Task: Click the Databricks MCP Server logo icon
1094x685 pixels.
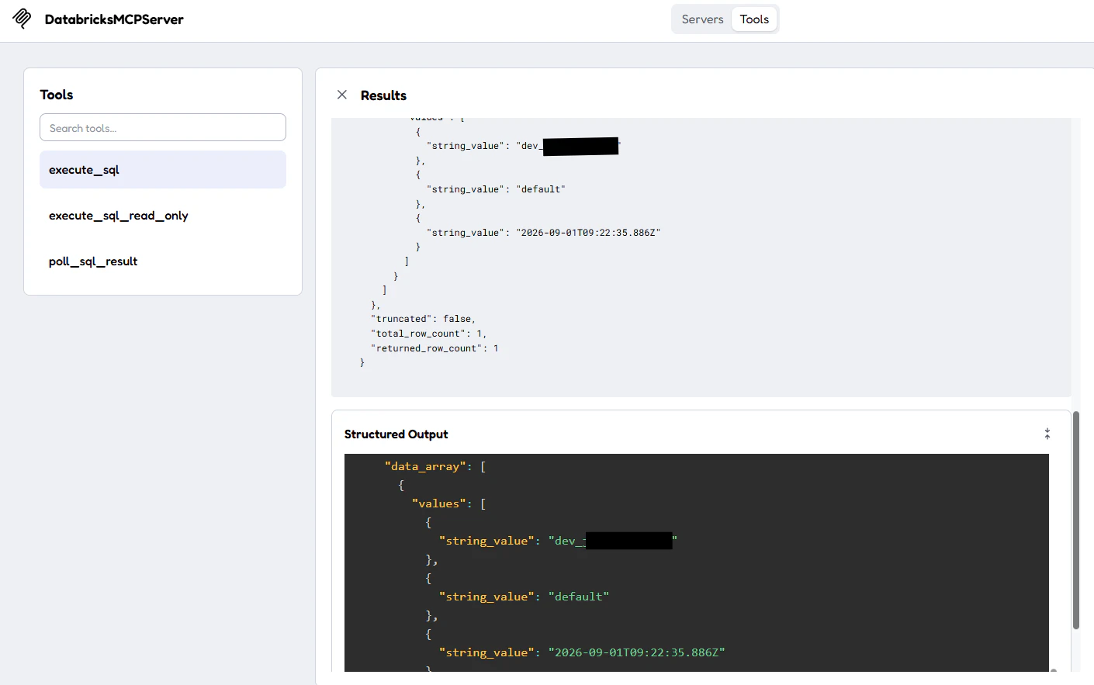Action: pyautogui.click(x=23, y=19)
